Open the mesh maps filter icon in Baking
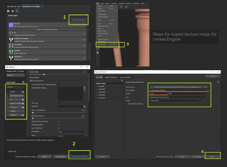The image size is (227, 167). click(23, 83)
